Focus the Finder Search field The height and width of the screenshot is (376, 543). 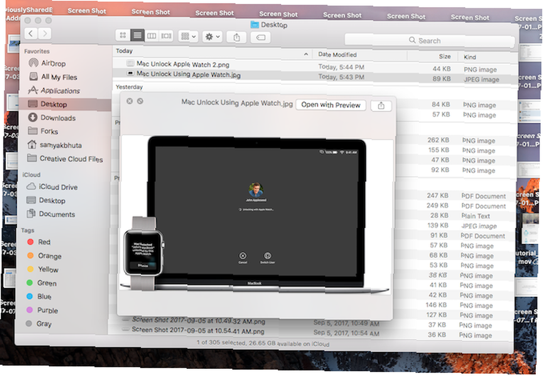430,41
